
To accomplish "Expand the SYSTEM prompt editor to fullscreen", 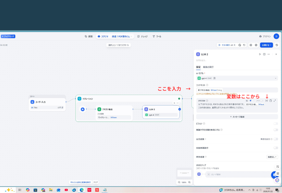I will [275, 101].
